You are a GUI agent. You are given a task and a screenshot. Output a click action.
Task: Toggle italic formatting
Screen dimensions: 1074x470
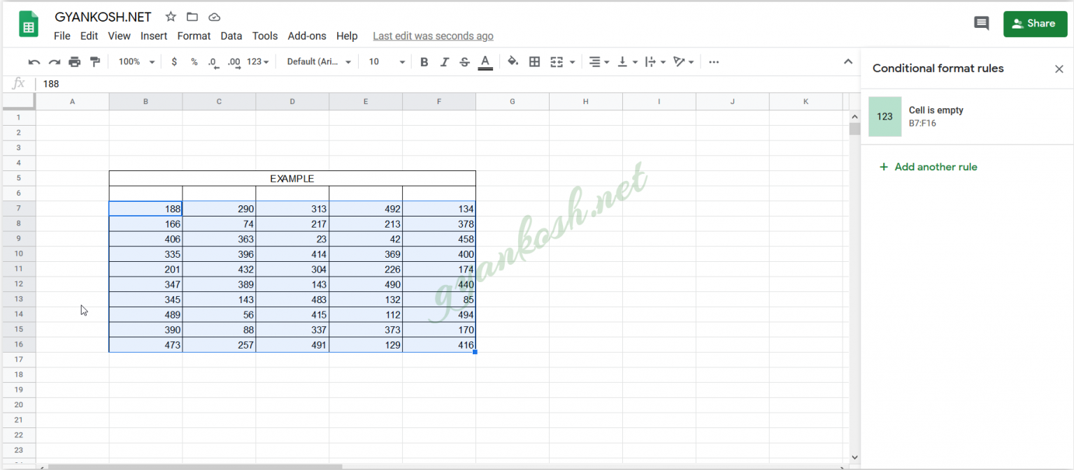coord(444,61)
